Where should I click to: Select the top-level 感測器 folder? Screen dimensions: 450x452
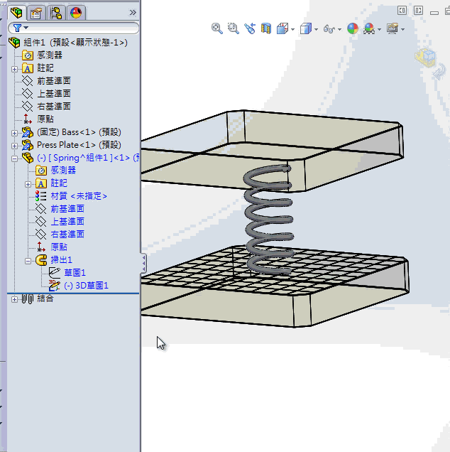[x=50, y=55]
